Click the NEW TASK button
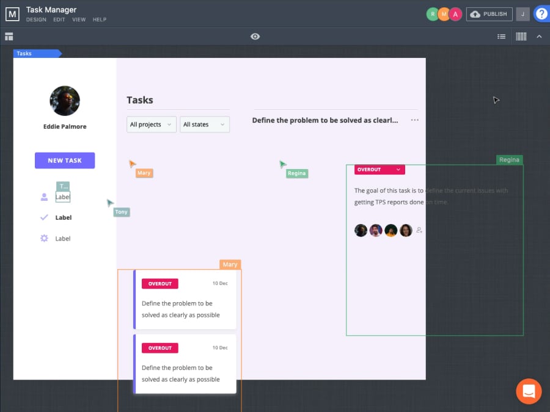The image size is (550, 412). (x=65, y=161)
